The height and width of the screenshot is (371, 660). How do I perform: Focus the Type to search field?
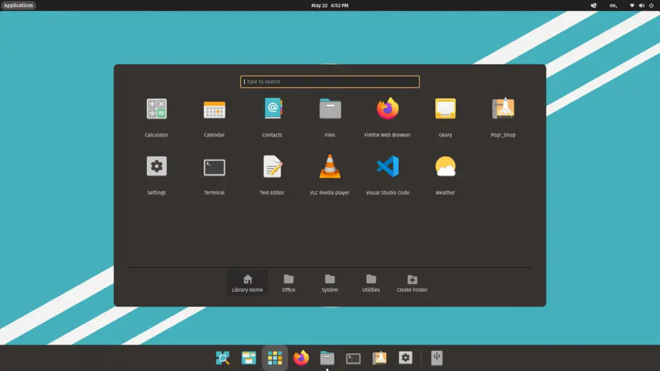(x=330, y=82)
